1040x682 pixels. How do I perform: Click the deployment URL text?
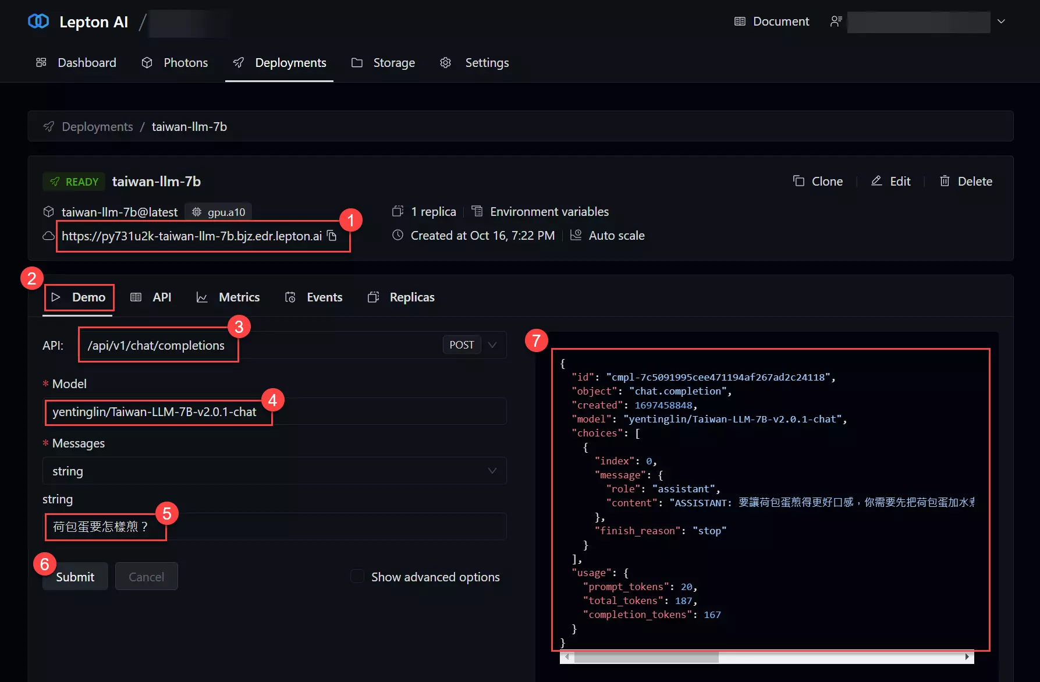click(x=191, y=236)
